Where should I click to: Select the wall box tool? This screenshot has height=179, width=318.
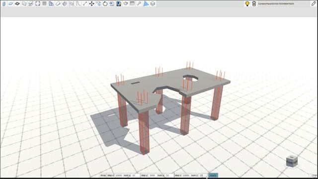click(24, 3)
